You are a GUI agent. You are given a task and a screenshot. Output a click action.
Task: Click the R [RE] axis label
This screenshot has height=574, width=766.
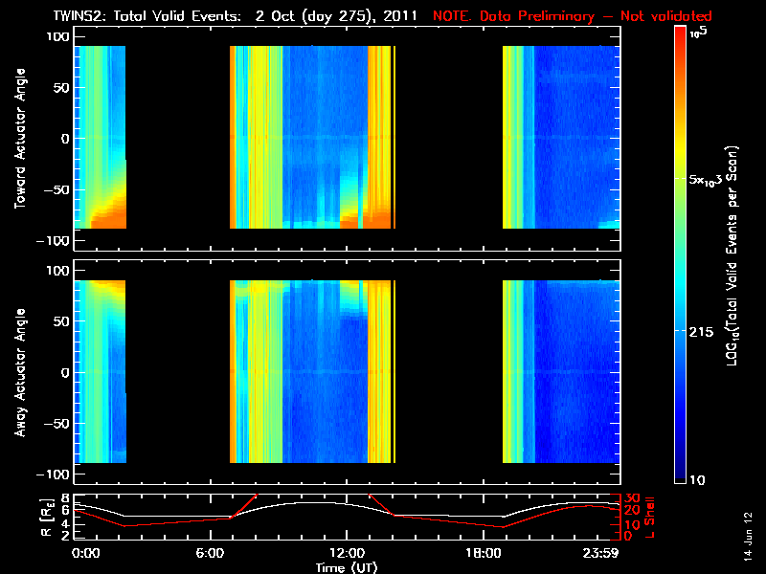(46, 518)
